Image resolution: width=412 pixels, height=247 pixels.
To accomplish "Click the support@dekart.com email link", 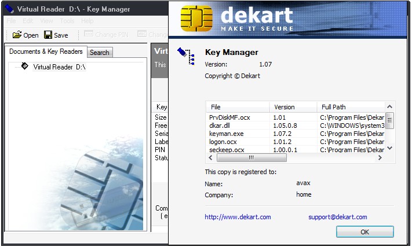I will click(338, 217).
